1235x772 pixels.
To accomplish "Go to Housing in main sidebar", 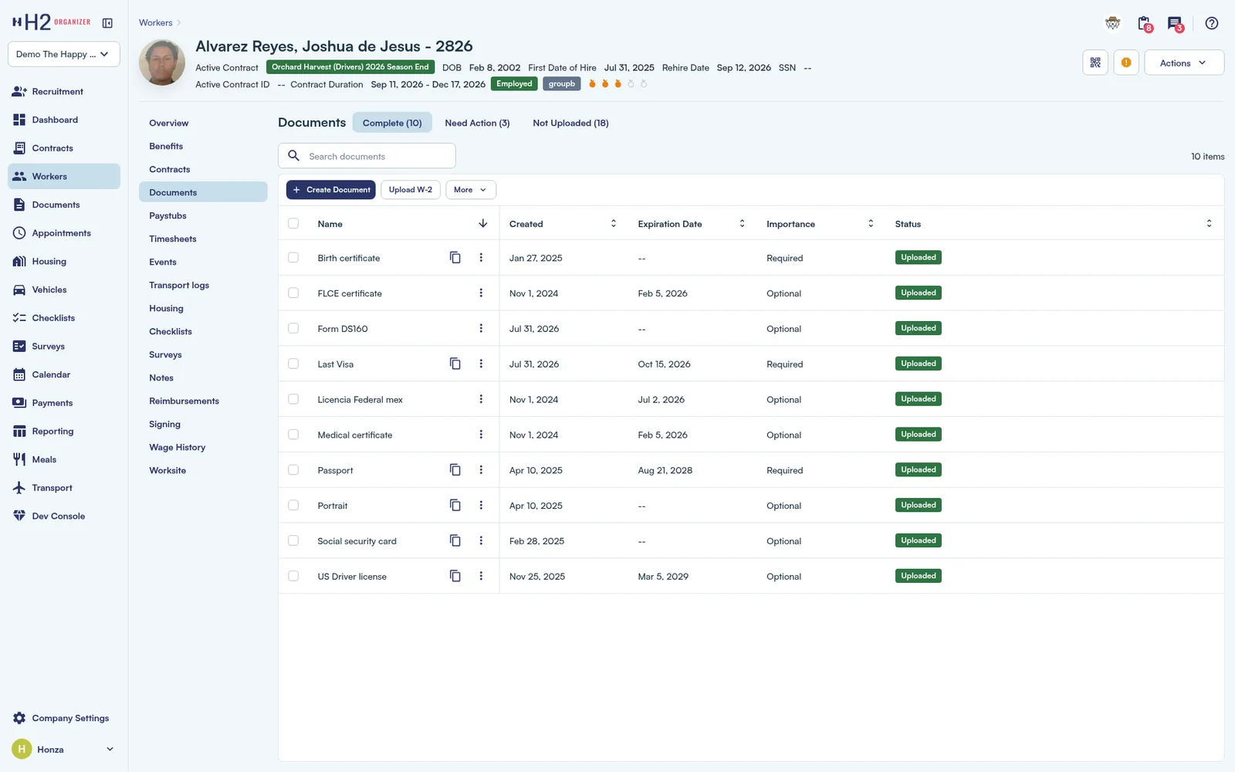I will point(64,262).
